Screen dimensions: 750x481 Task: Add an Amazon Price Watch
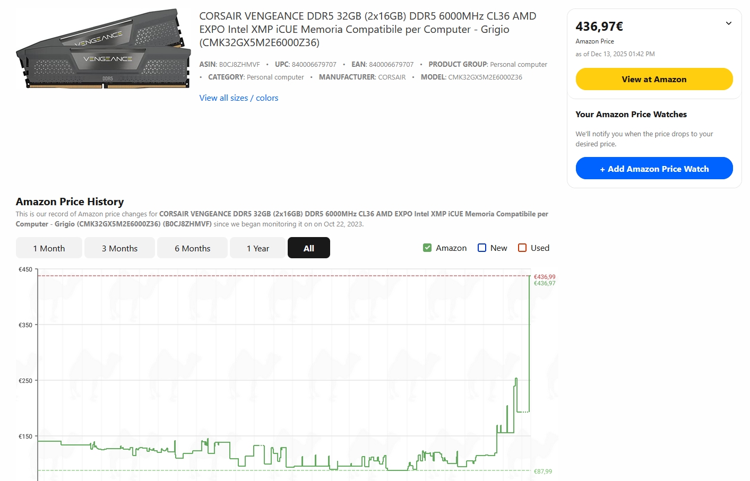(654, 169)
